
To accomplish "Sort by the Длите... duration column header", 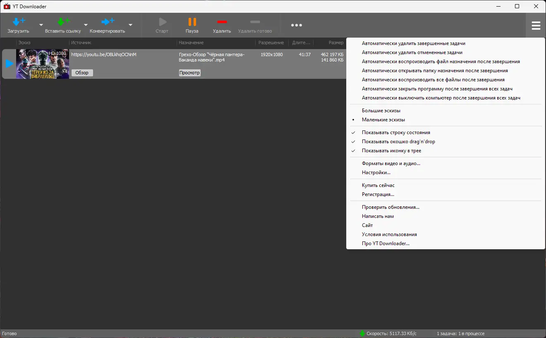I will pyautogui.click(x=301, y=43).
